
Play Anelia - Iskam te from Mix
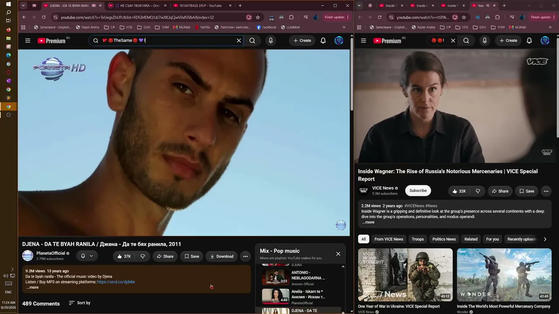(300, 296)
